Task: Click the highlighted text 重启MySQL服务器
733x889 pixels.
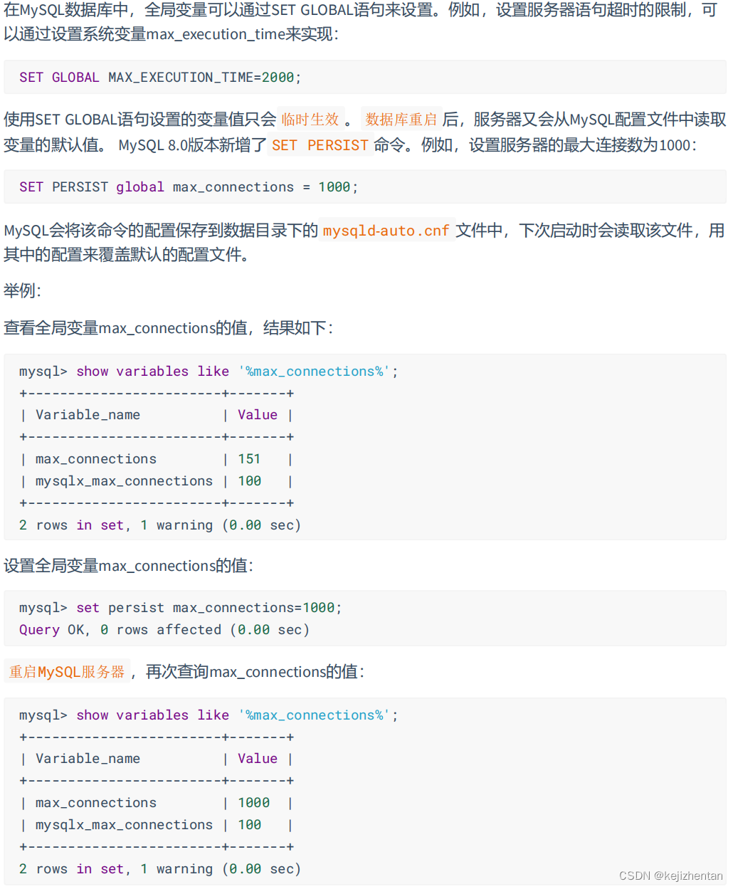Action: 67,671
